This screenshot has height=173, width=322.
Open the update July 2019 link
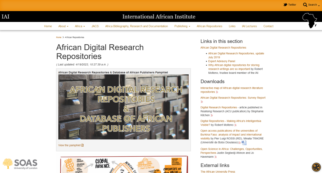[x=236, y=55]
